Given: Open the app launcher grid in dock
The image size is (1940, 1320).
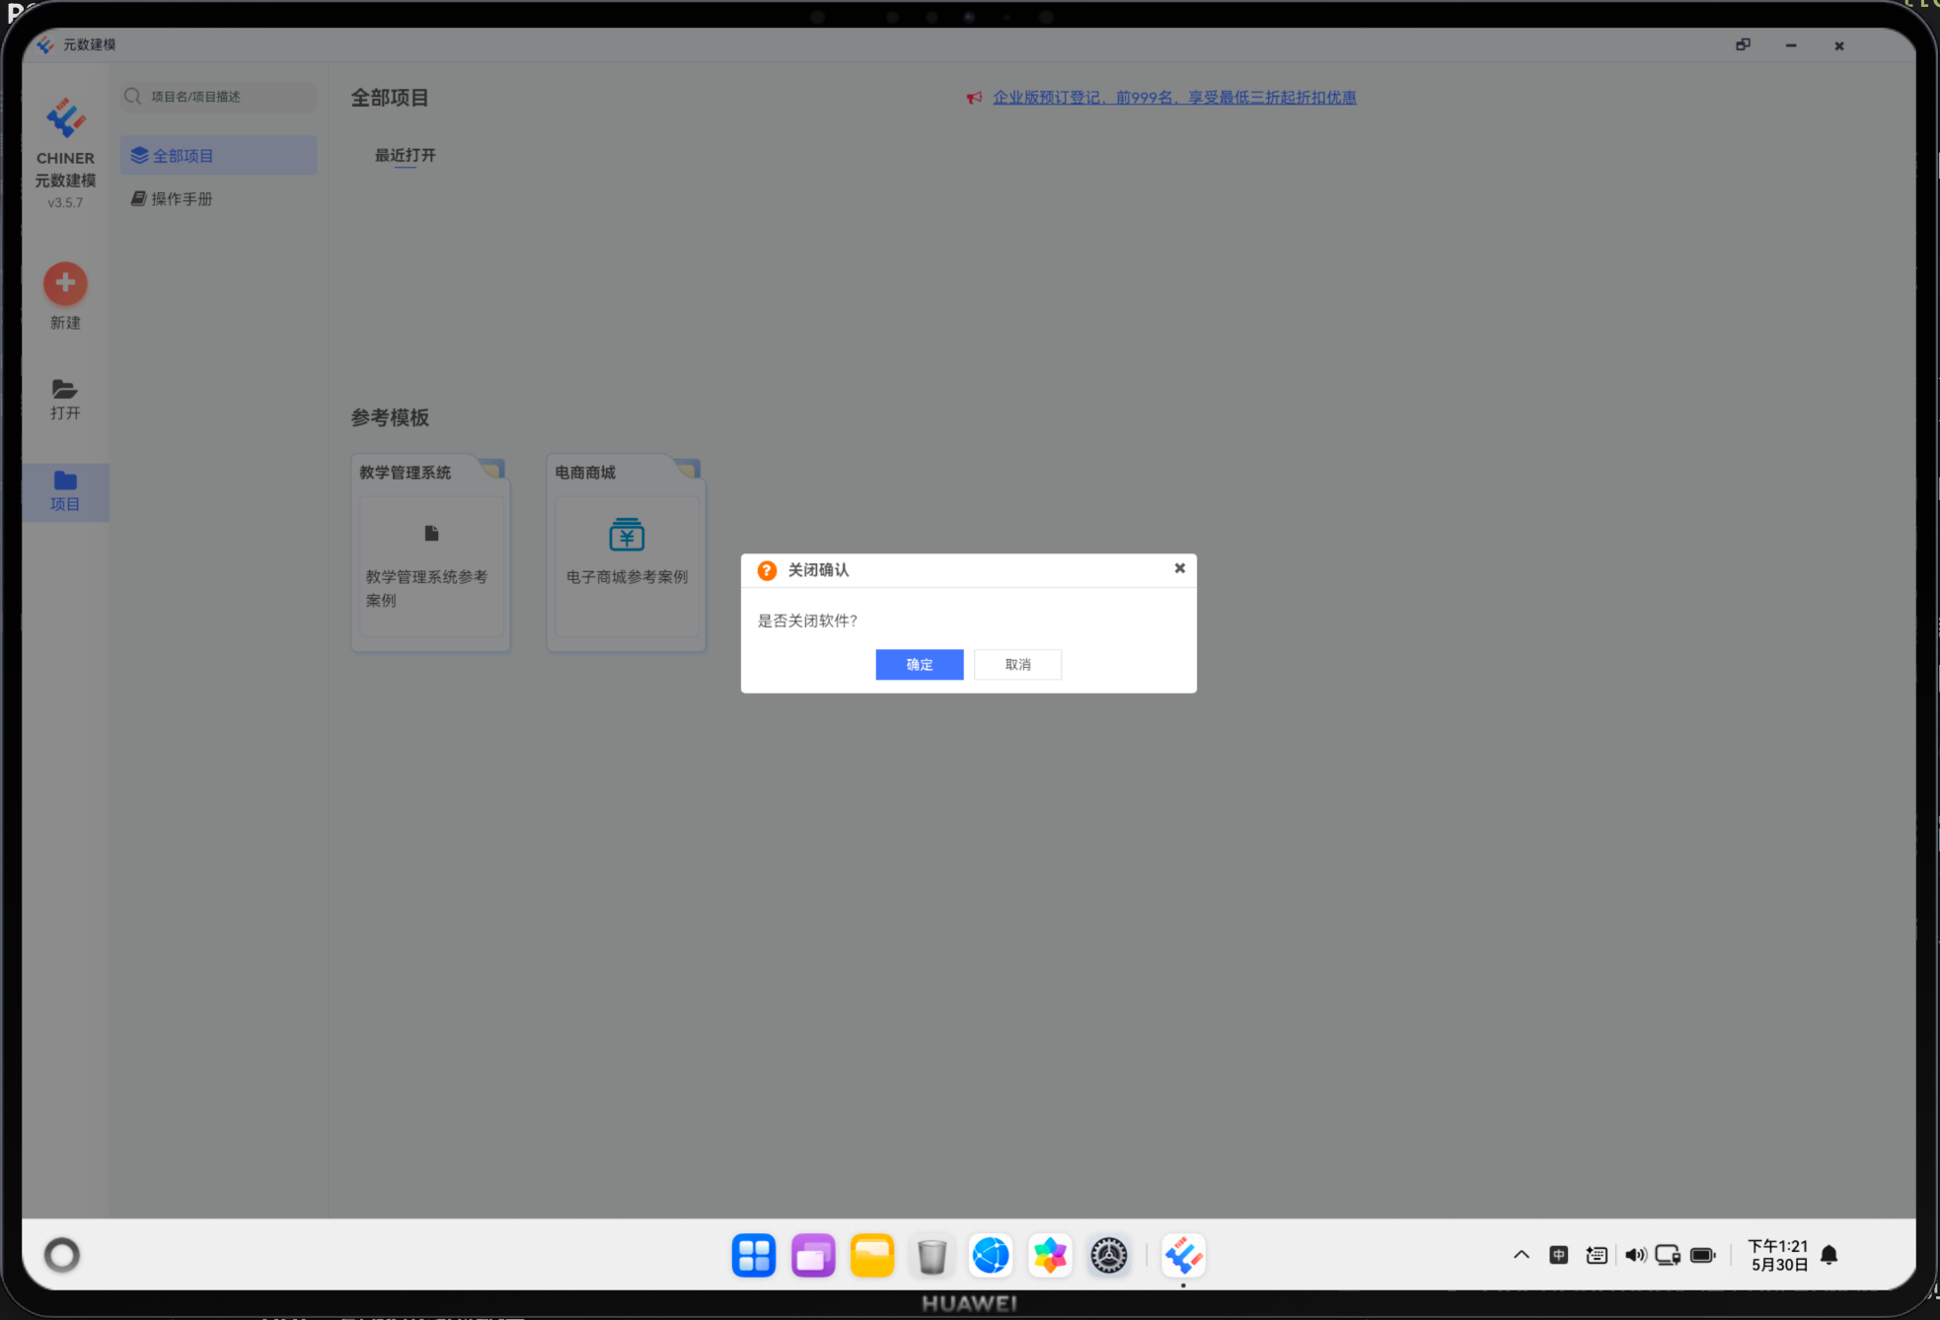Looking at the screenshot, I should click(x=754, y=1256).
